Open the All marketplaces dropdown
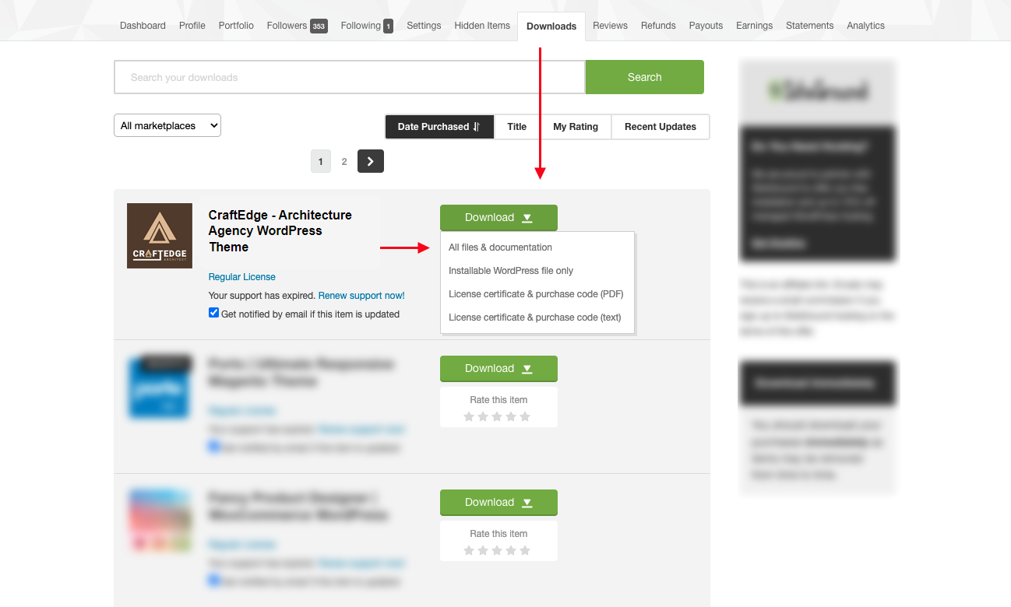Viewport: 1011px width, 607px height. pyautogui.click(x=167, y=125)
